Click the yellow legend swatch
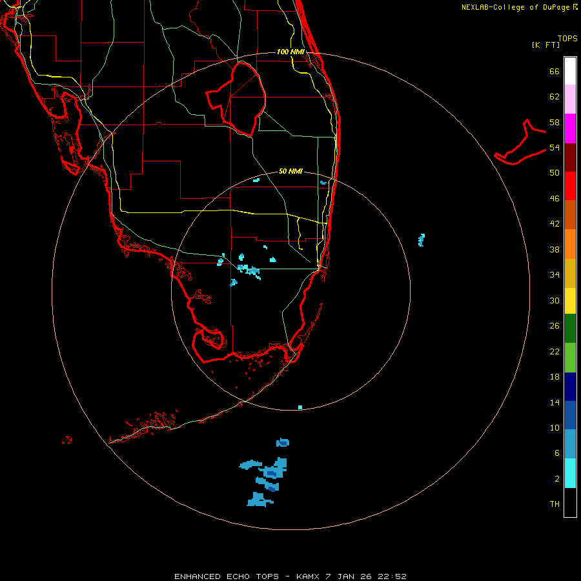This screenshot has height=581, width=581. (x=570, y=301)
